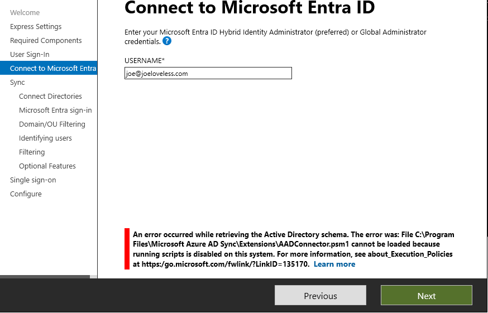Viewport: 488px width, 313px height.
Task: Open the Optional Features sub-step
Action: 47,166
